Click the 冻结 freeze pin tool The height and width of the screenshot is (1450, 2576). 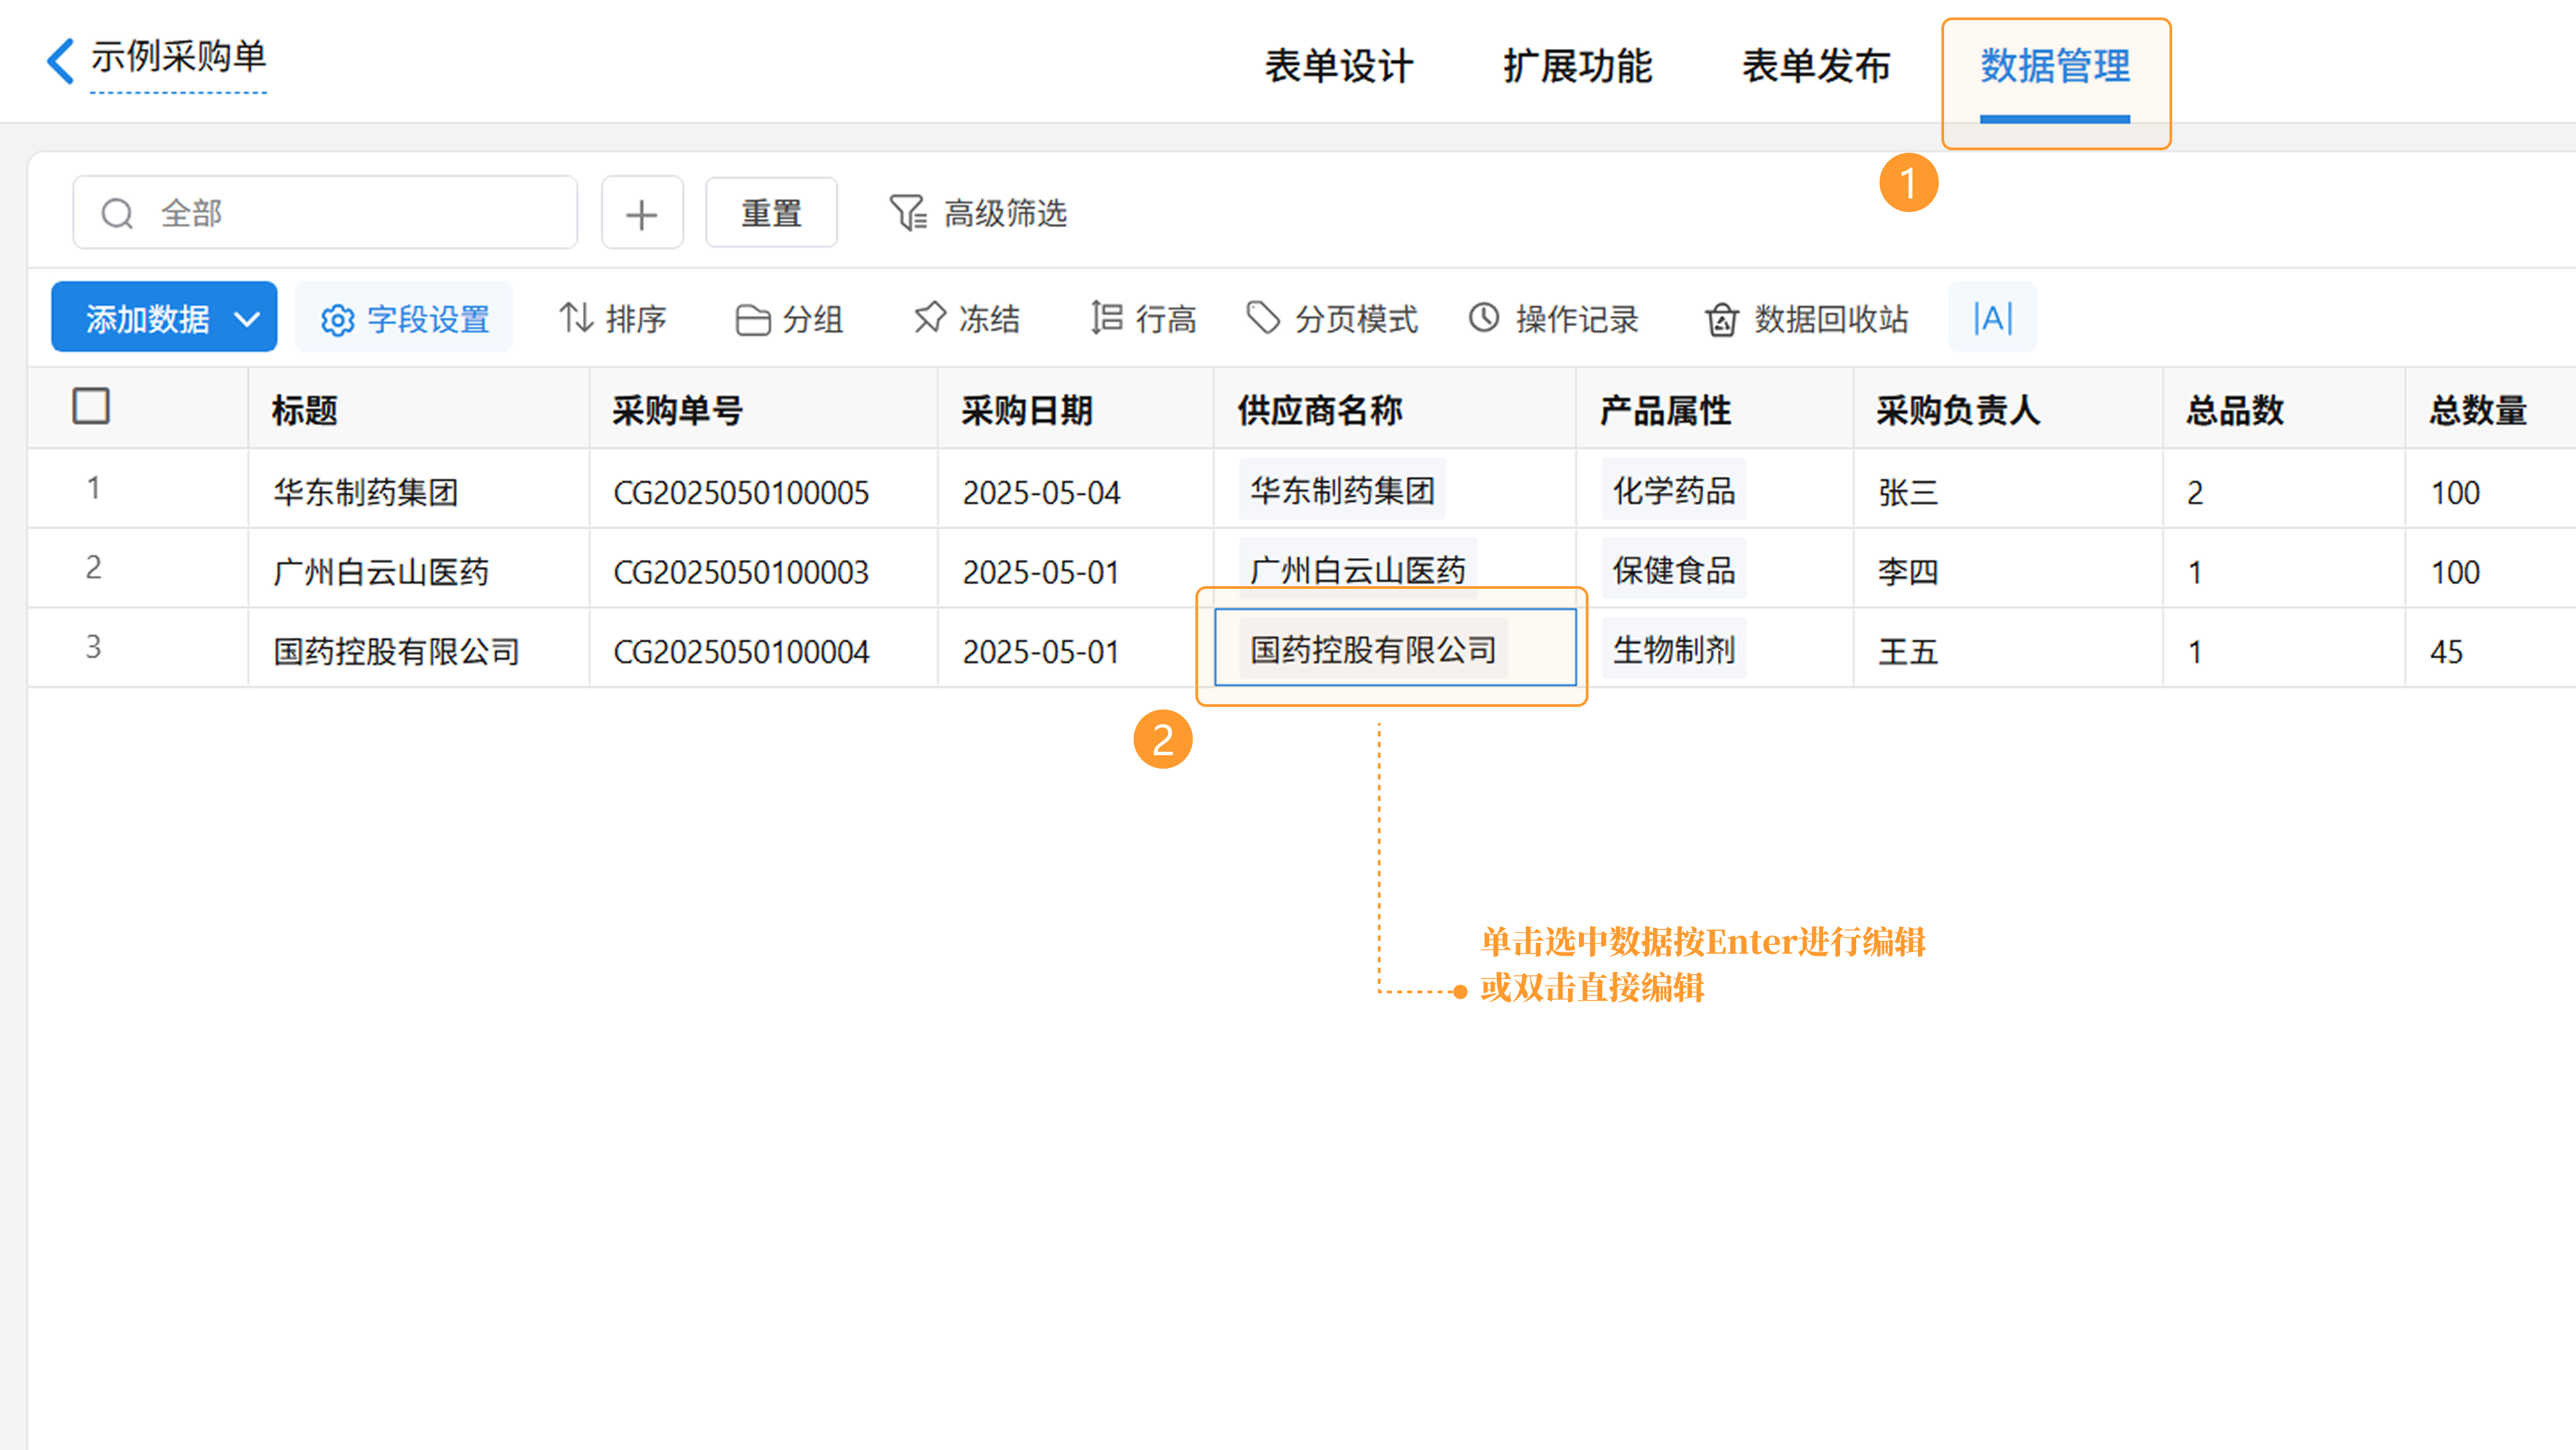(966, 318)
